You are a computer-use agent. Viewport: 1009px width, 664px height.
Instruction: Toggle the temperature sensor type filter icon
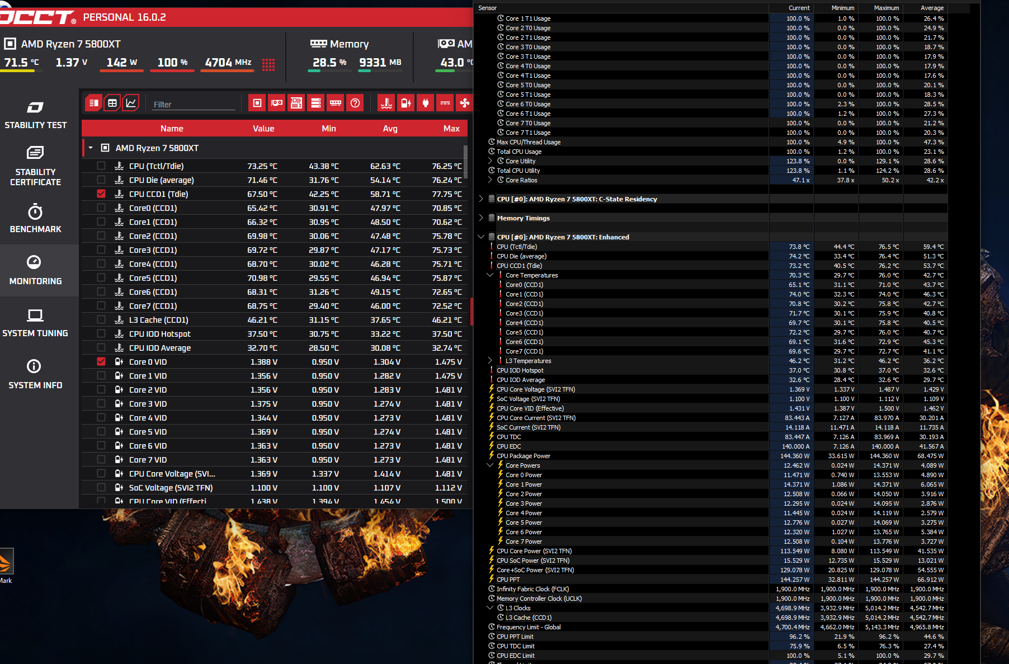click(386, 103)
